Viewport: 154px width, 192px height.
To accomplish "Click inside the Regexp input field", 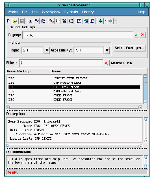I will click(x=78, y=35).
